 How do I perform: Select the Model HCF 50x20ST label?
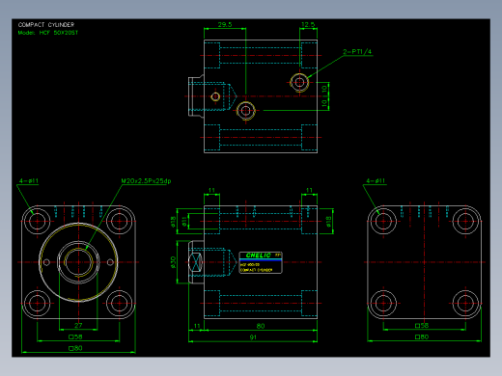[x=48, y=33]
